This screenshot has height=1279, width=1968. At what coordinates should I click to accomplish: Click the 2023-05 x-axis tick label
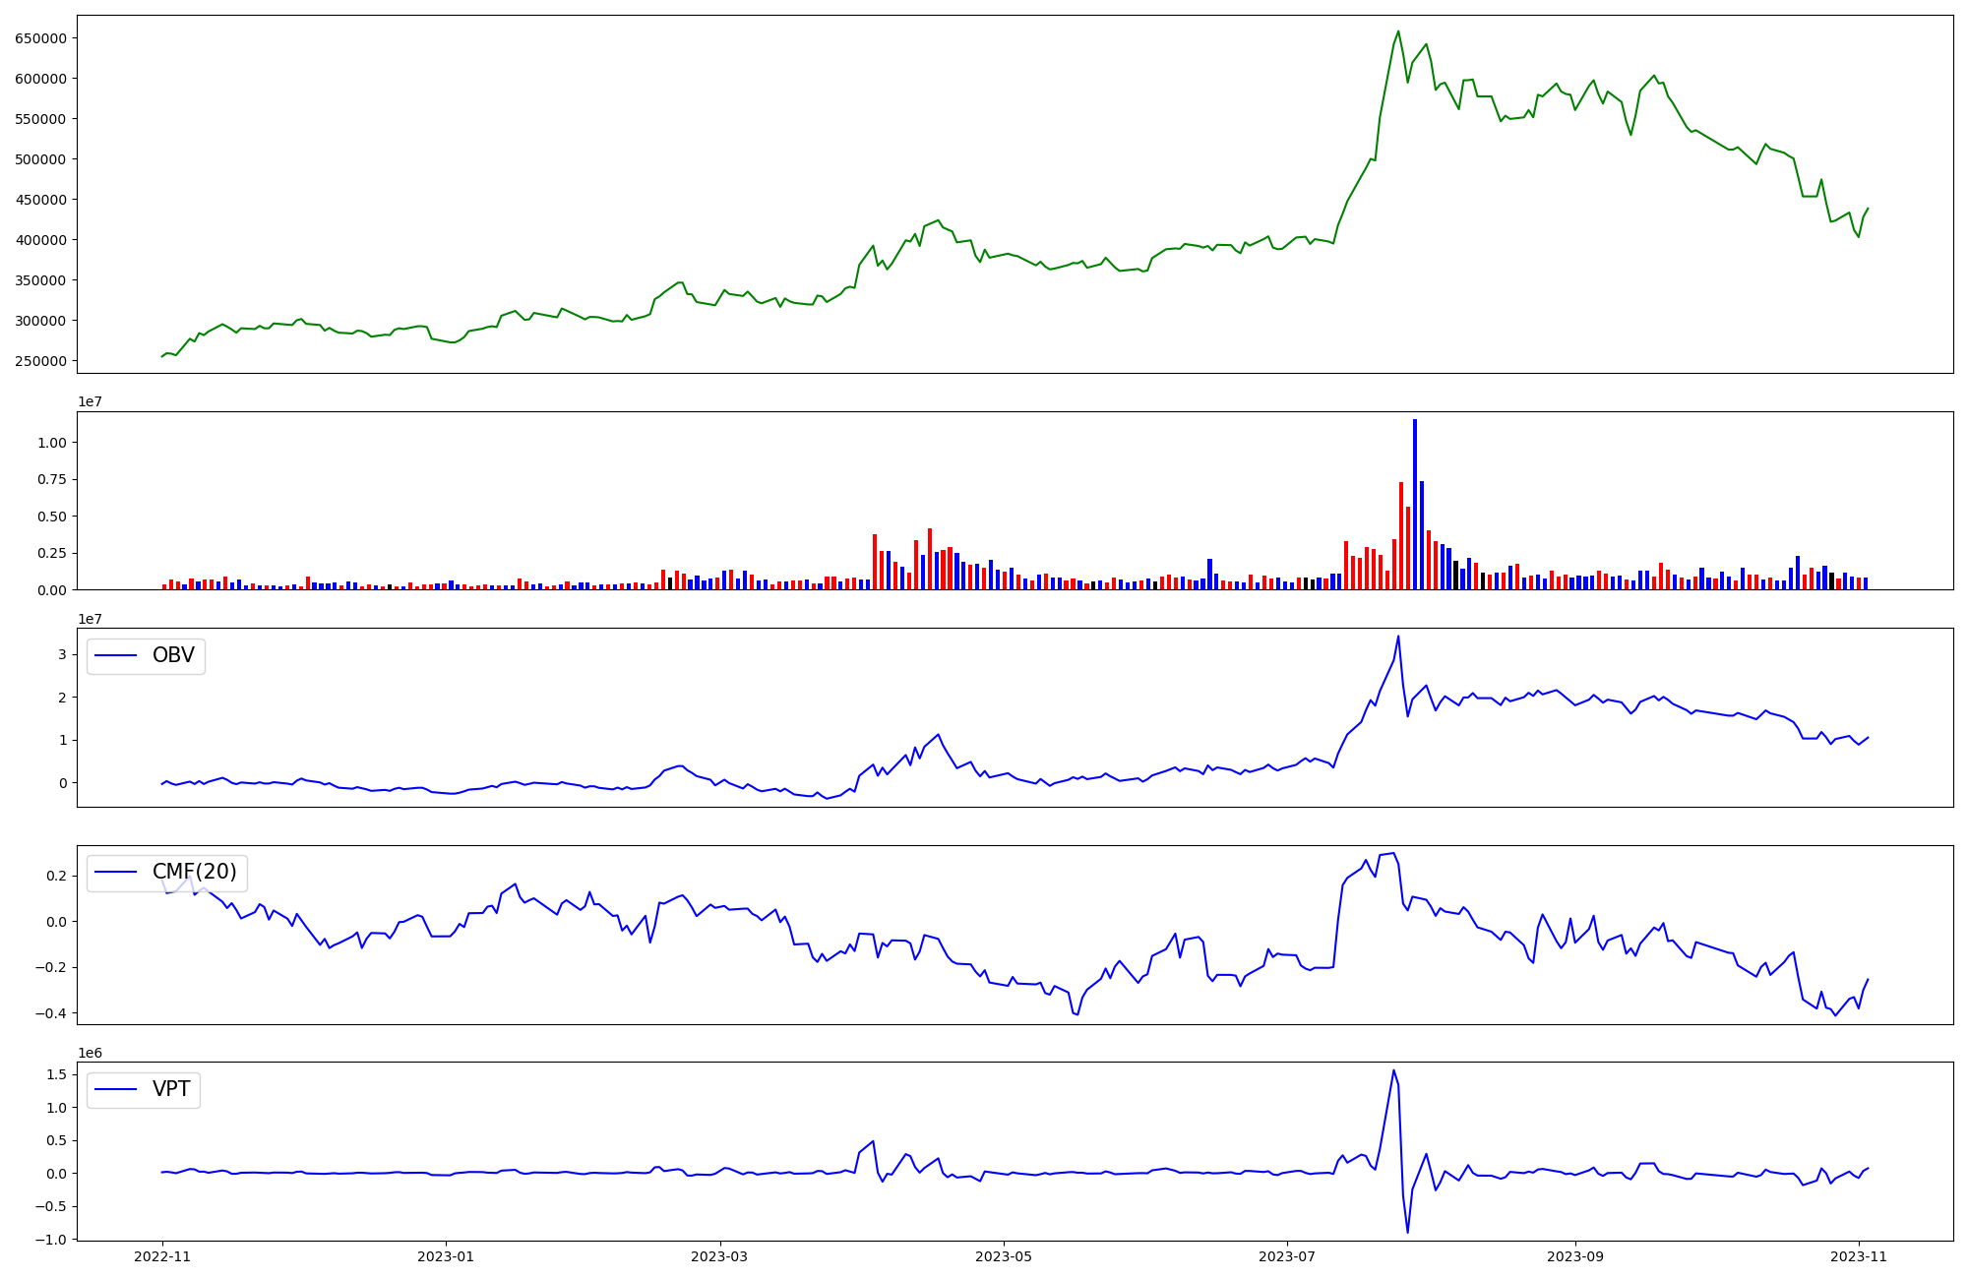click(x=1003, y=1256)
